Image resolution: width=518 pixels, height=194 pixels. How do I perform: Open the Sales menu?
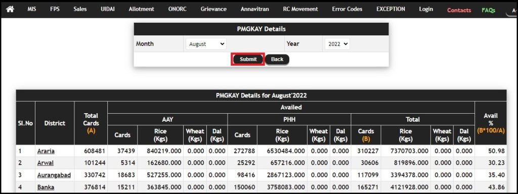tap(80, 9)
